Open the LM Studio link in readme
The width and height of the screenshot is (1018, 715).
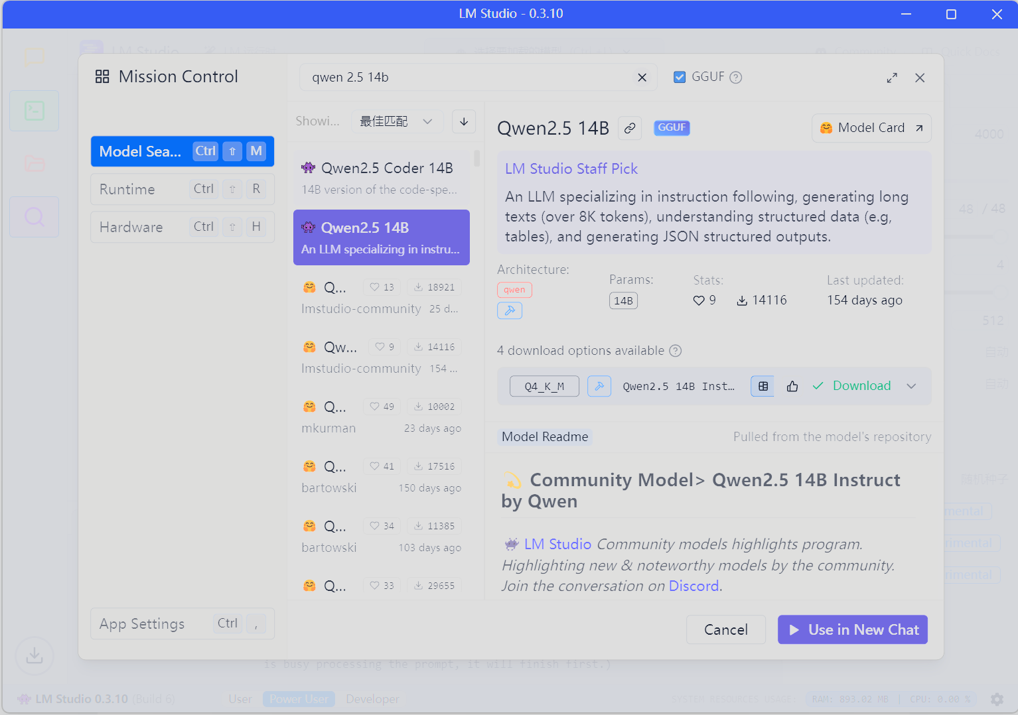point(557,544)
